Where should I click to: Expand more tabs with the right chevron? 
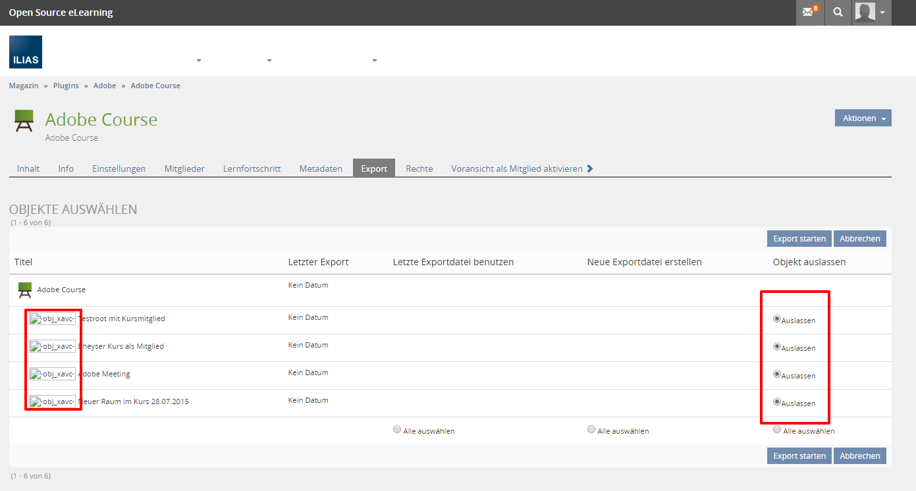pyautogui.click(x=590, y=168)
